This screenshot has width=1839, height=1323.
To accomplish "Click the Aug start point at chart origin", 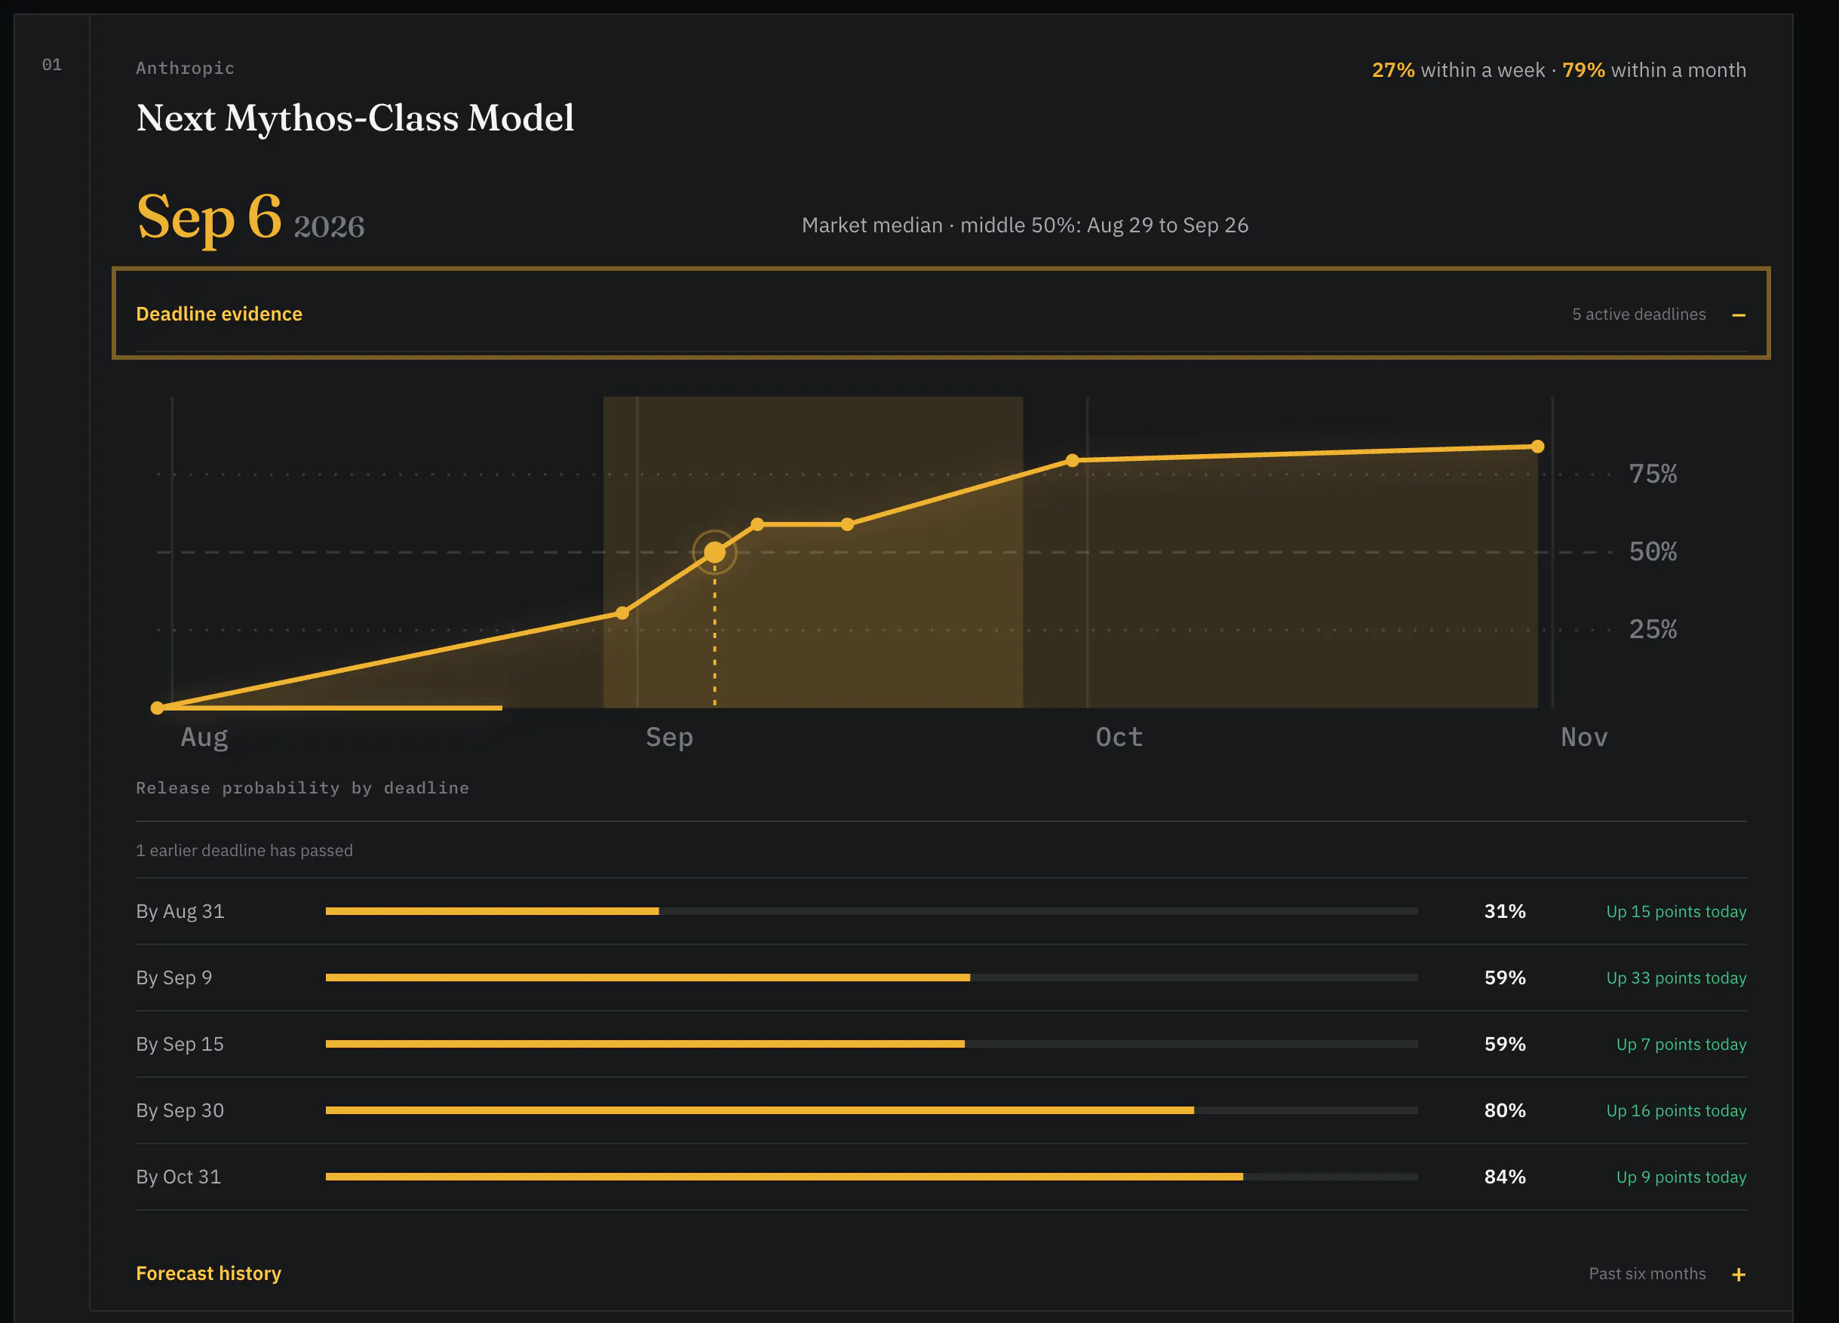I will (158, 708).
